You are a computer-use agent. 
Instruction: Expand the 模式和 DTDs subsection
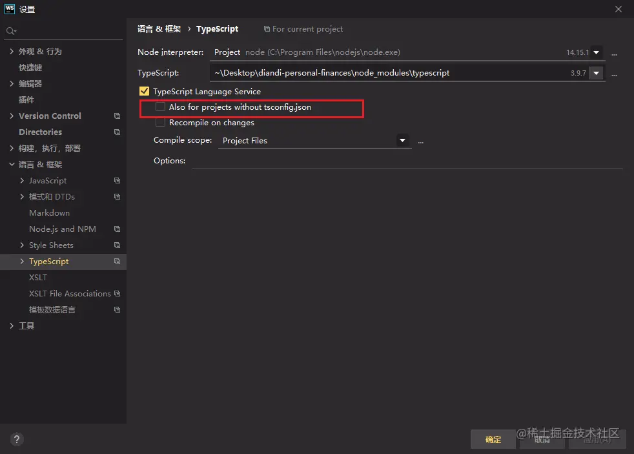(x=22, y=197)
